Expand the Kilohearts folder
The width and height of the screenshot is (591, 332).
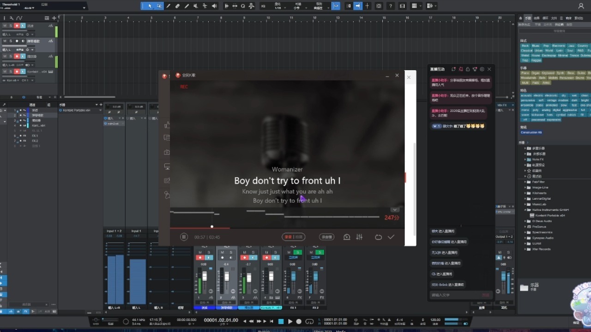tap(525, 193)
